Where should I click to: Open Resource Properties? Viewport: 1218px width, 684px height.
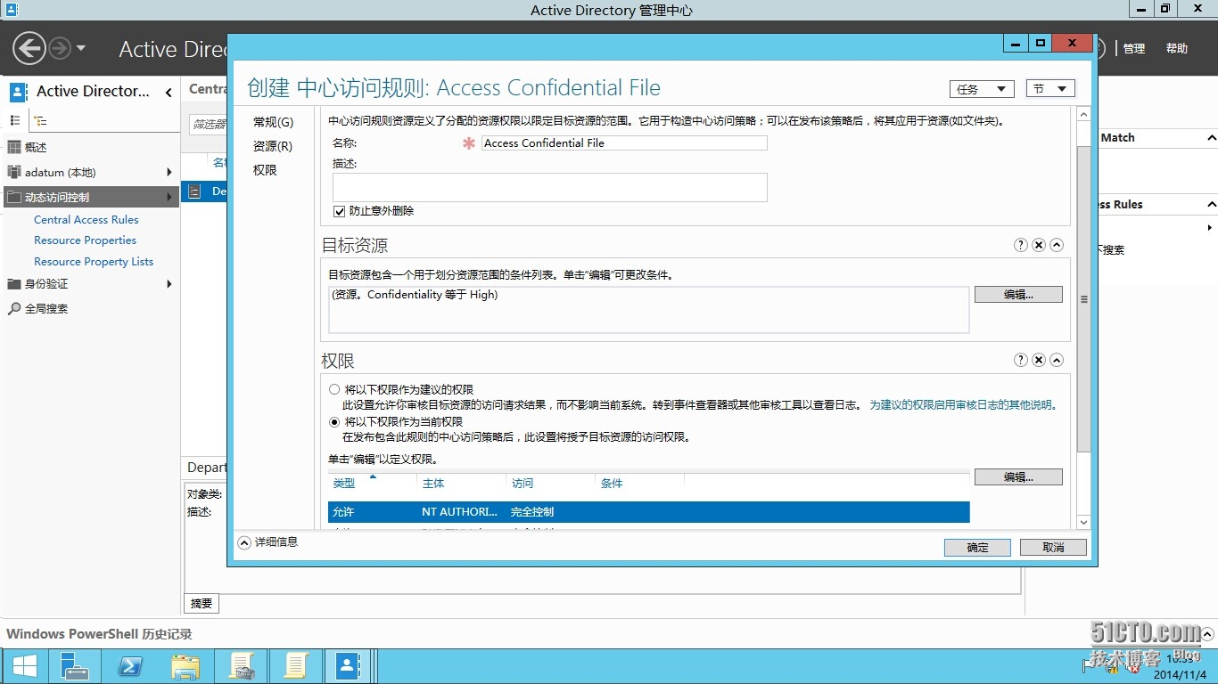coord(86,240)
